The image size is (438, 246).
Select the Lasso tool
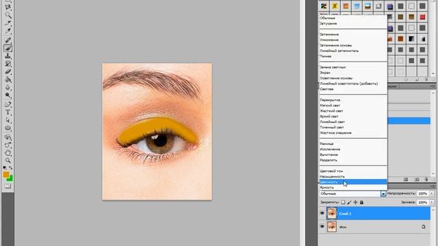[x=8, y=7]
